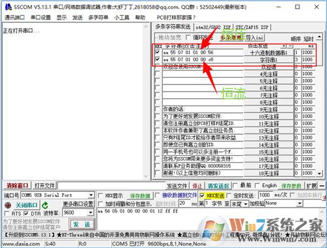This screenshot has height=248, width=327.
Task: Click the 拖动加宽 button
Action: 169,37
